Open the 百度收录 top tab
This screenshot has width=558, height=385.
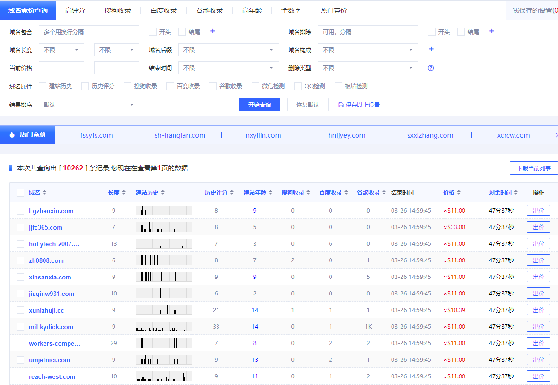[x=164, y=11]
